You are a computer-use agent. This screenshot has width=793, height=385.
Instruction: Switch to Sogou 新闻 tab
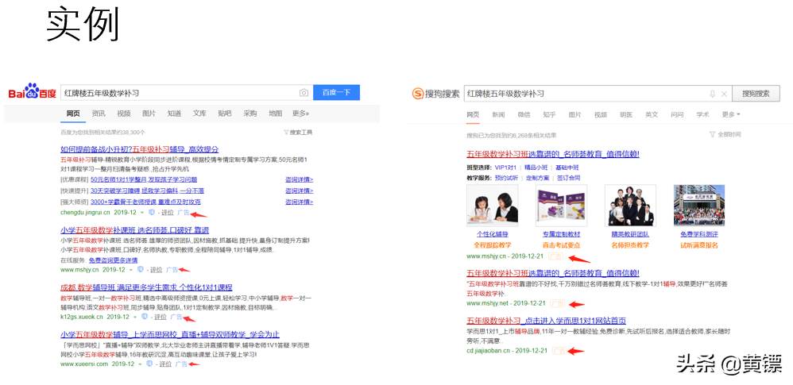coord(498,114)
